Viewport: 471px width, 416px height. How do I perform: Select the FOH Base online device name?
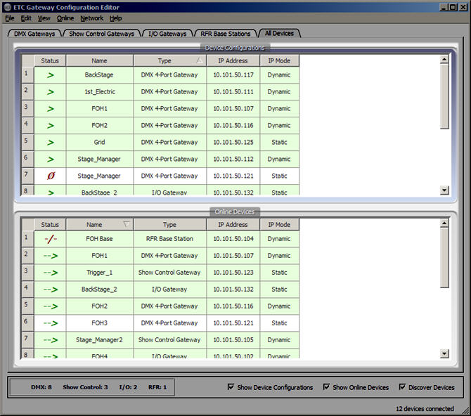[99, 239]
